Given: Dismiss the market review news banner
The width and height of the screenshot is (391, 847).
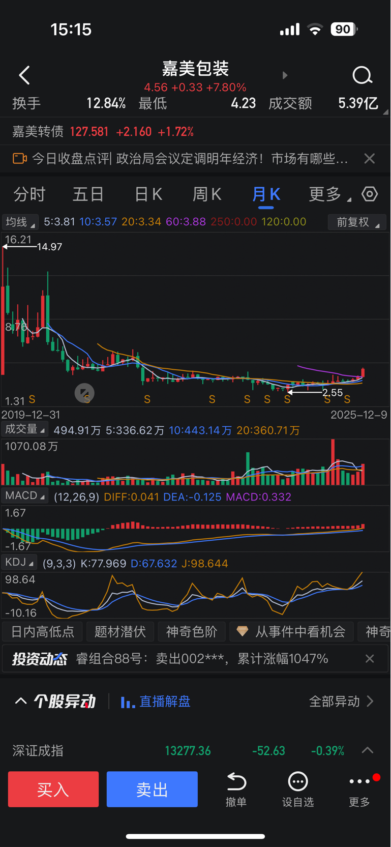Looking at the screenshot, I should point(370,159).
